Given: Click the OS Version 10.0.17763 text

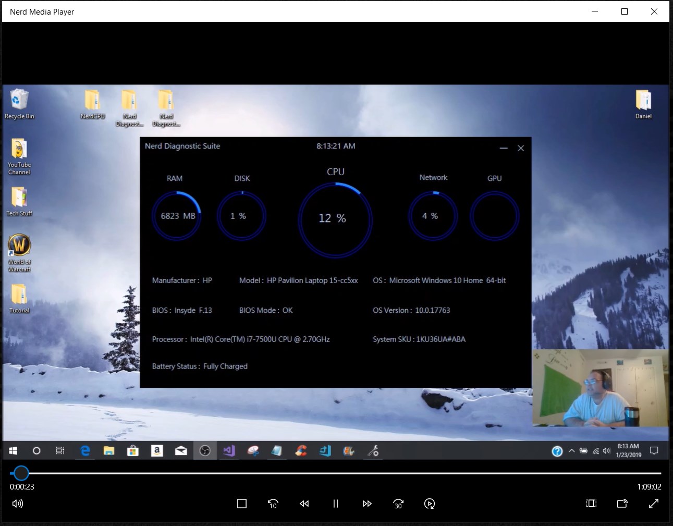Looking at the screenshot, I should point(411,310).
